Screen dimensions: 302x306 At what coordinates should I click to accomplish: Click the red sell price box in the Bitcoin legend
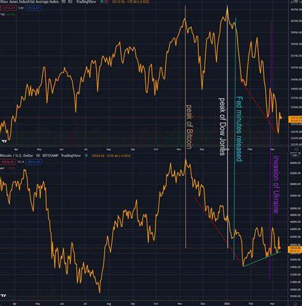coord(8,162)
